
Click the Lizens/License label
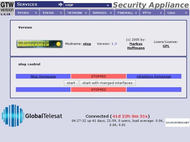(x=166, y=42)
